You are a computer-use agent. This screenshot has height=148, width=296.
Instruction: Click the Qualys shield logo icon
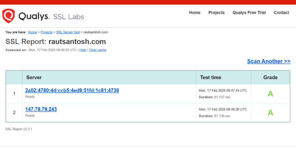(x=8, y=16)
